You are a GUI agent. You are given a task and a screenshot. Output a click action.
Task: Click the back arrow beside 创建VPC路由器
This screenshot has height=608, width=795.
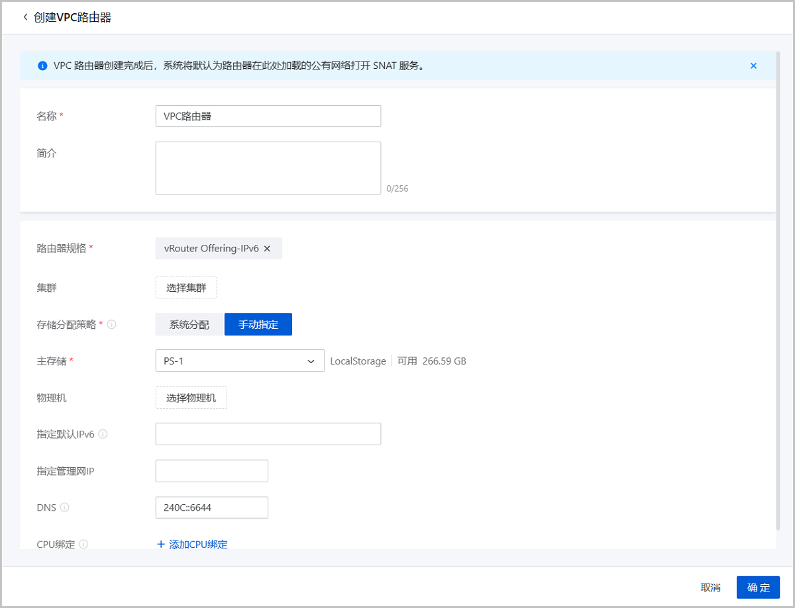(24, 17)
